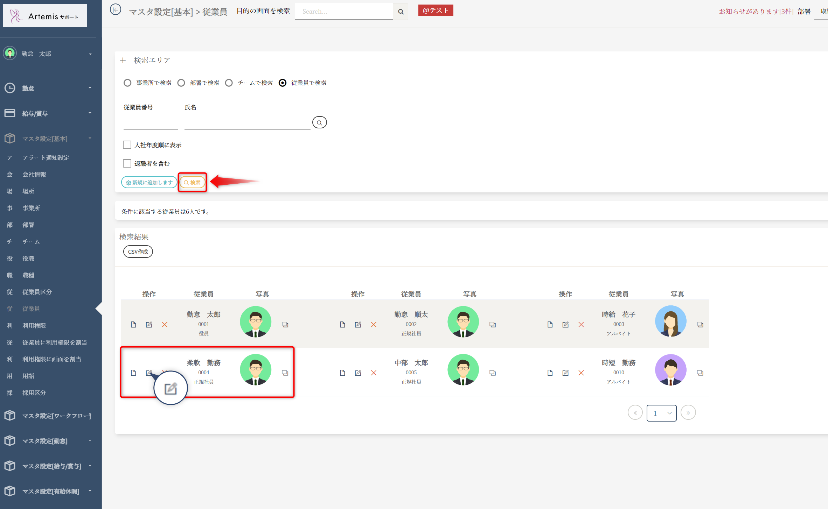Click the circular search icon beside 氏名 field
Image resolution: width=828 pixels, height=509 pixels.
(319, 122)
